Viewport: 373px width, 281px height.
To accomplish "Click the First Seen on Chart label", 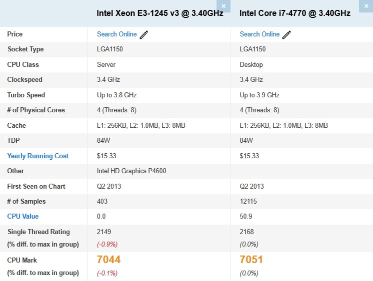I will point(36,186).
